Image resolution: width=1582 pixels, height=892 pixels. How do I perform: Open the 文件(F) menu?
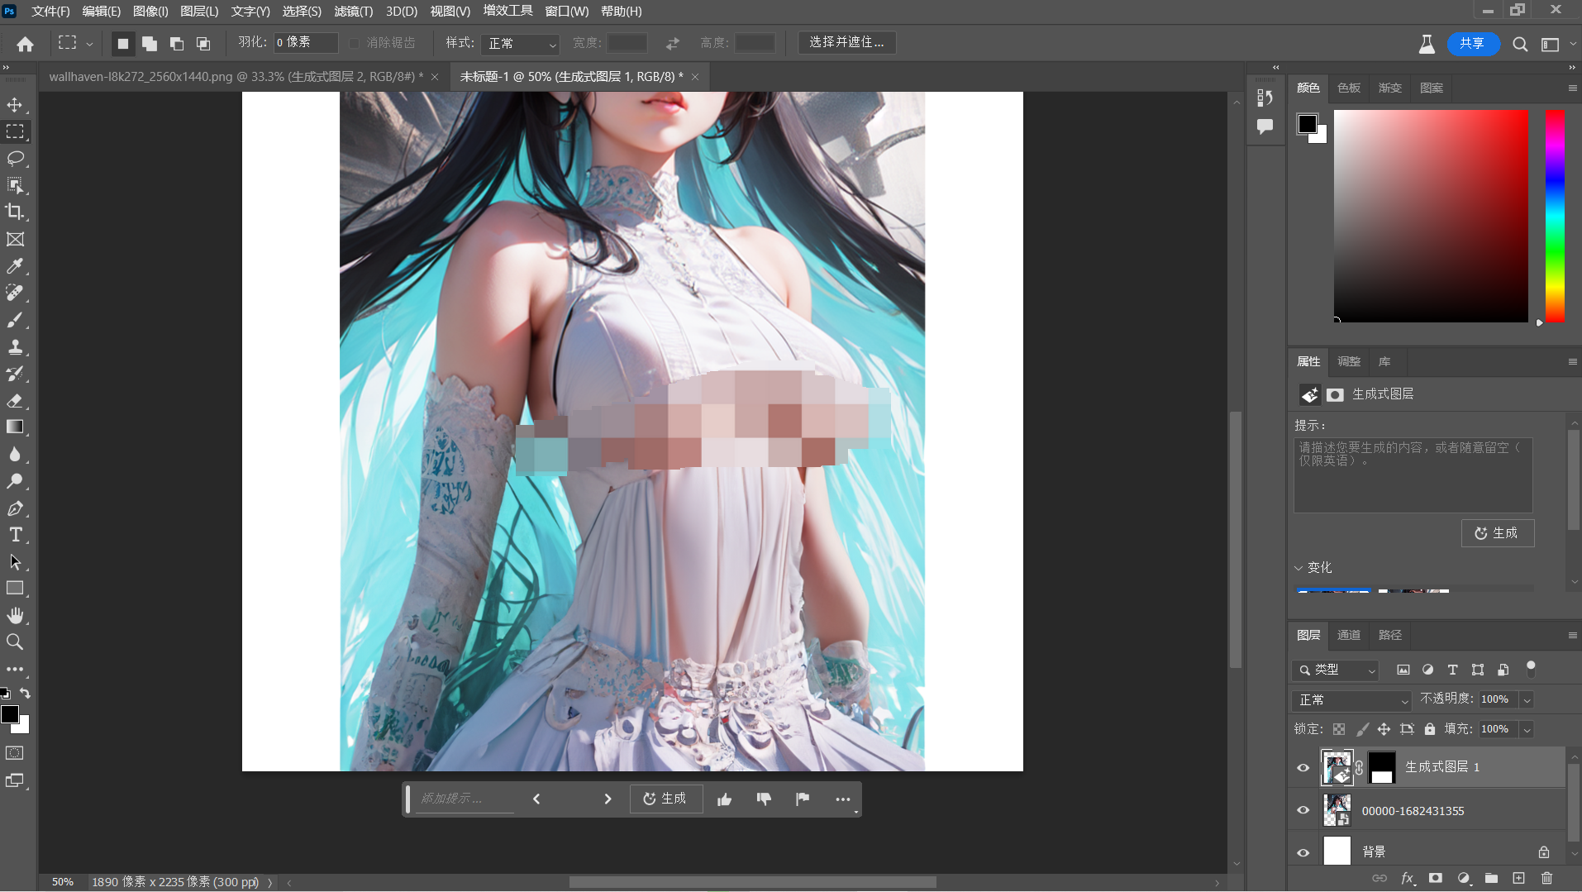coord(50,11)
